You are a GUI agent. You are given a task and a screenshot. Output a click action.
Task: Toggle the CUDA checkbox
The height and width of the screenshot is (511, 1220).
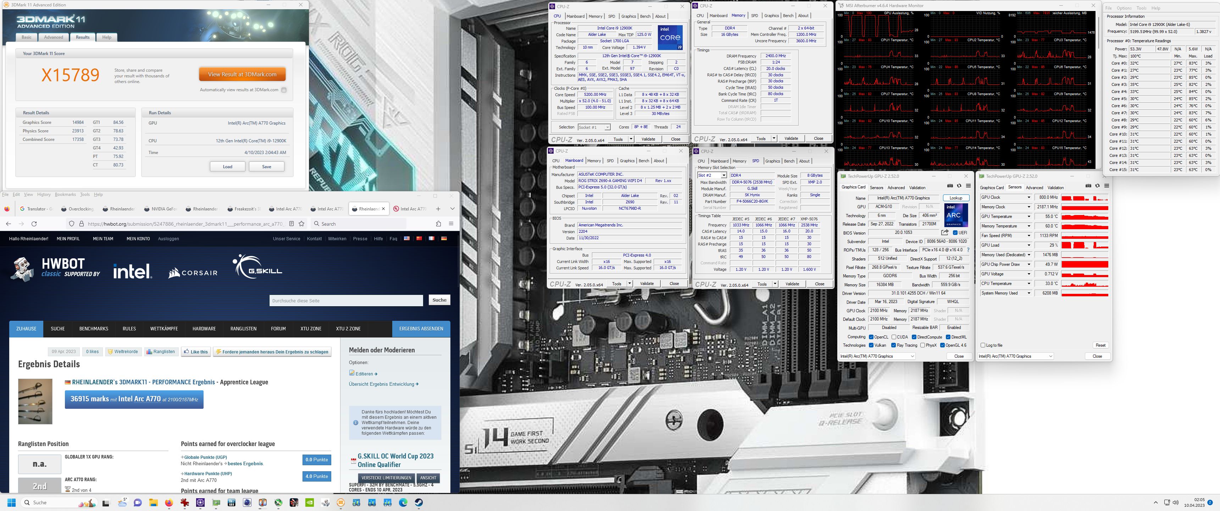[893, 337]
